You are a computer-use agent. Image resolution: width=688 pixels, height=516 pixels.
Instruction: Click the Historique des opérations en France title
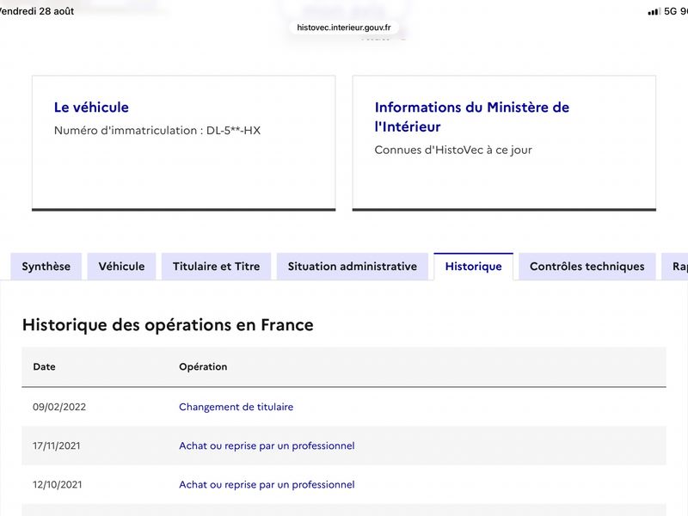(168, 325)
